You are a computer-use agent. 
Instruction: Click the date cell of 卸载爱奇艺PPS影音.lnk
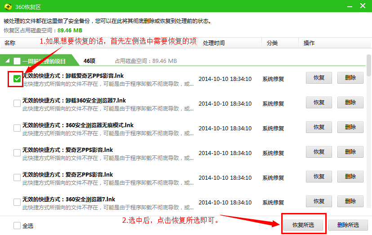[x=225, y=79]
